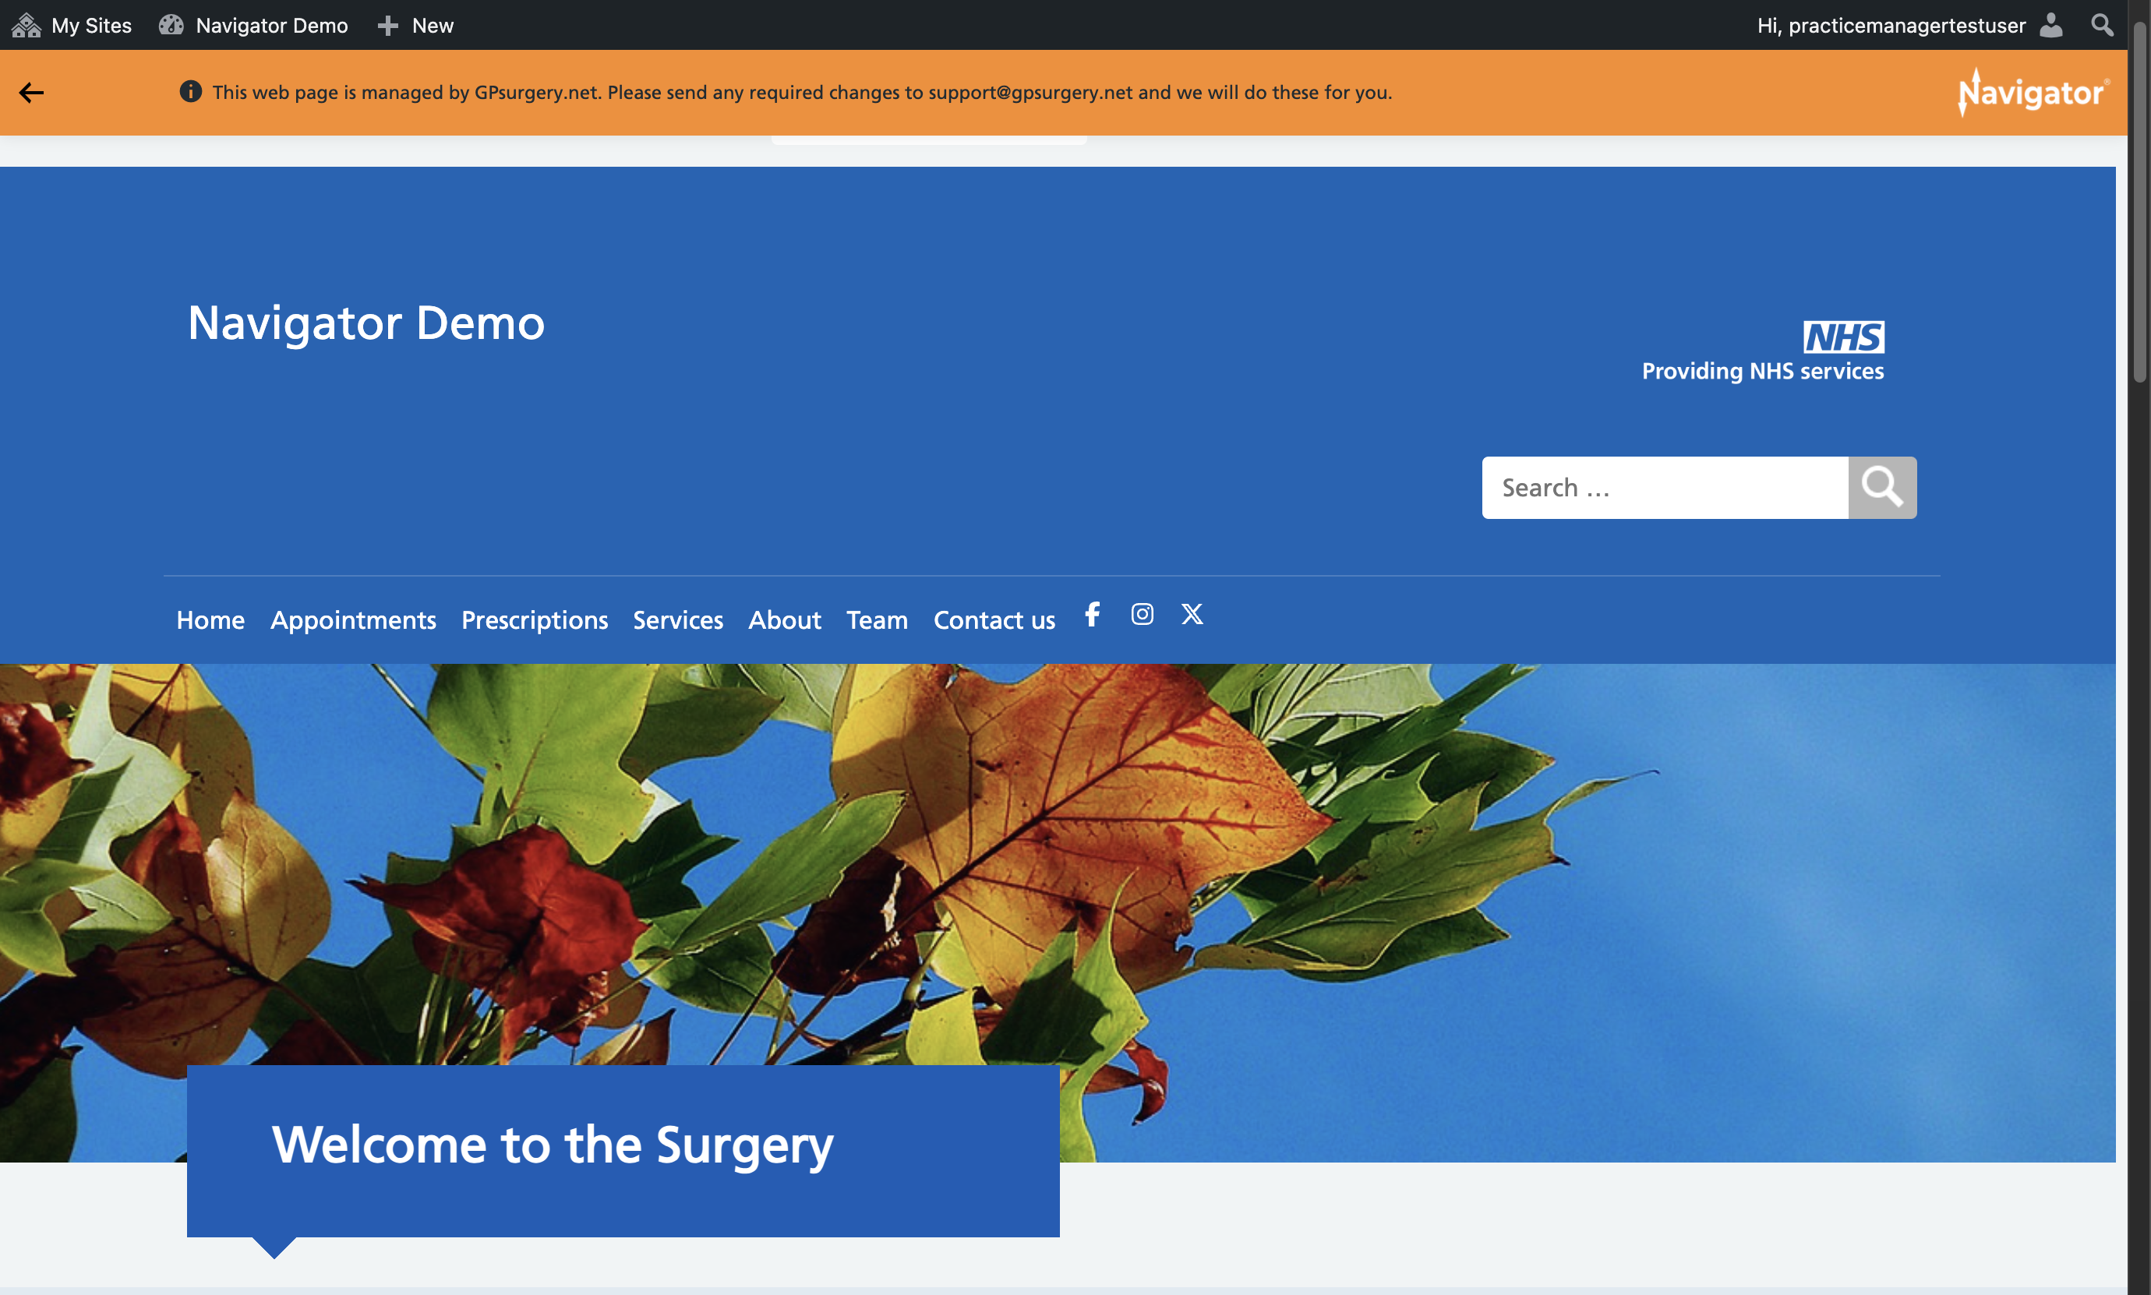Click the magnifier search submit button
This screenshot has height=1295, width=2151.
pyautogui.click(x=1882, y=488)
